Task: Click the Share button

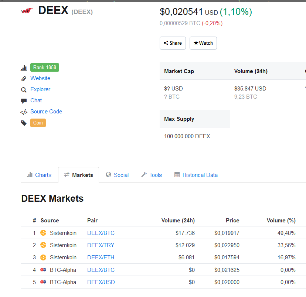Action: 173,43
